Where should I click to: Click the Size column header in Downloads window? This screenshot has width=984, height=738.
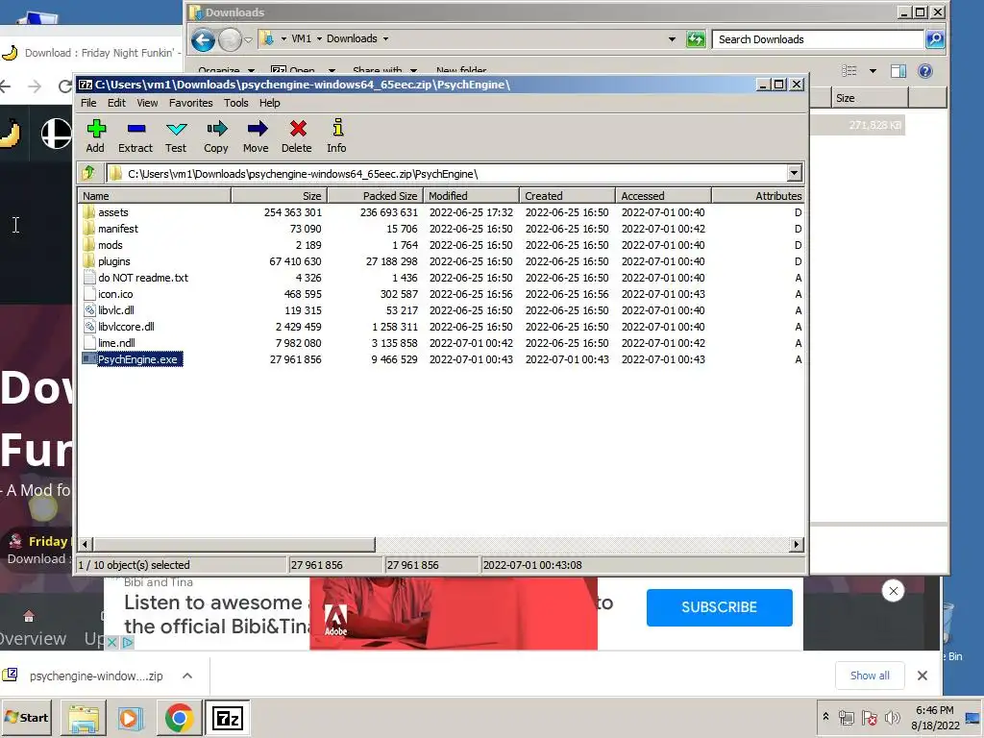point(870,98)
